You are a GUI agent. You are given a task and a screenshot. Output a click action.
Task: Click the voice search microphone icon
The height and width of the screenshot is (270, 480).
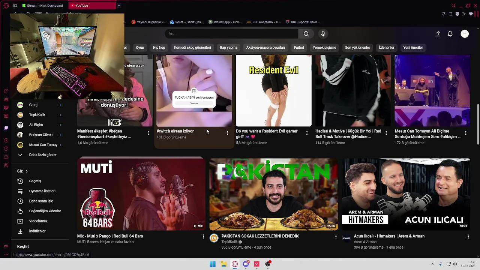click(x=323, y=34)
